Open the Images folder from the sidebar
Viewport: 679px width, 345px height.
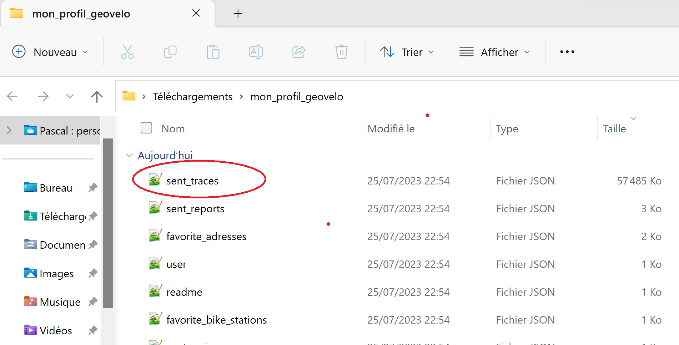(56, 273)
